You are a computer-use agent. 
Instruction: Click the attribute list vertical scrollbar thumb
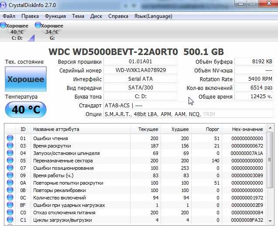[270, 160]
